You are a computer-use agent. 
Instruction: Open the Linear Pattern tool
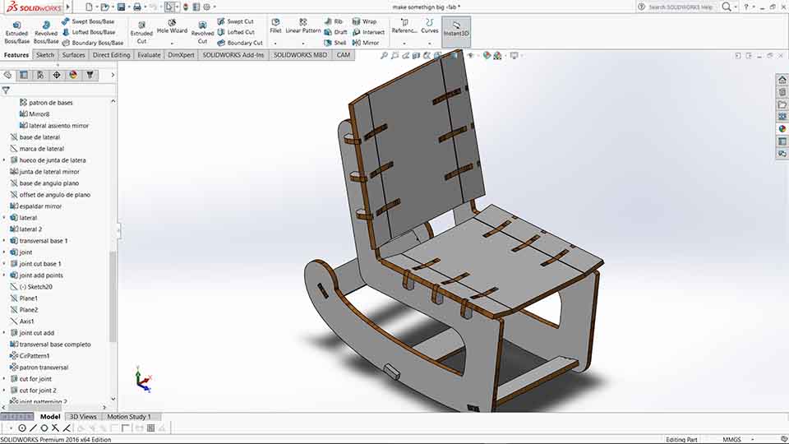tap(303, 26)
